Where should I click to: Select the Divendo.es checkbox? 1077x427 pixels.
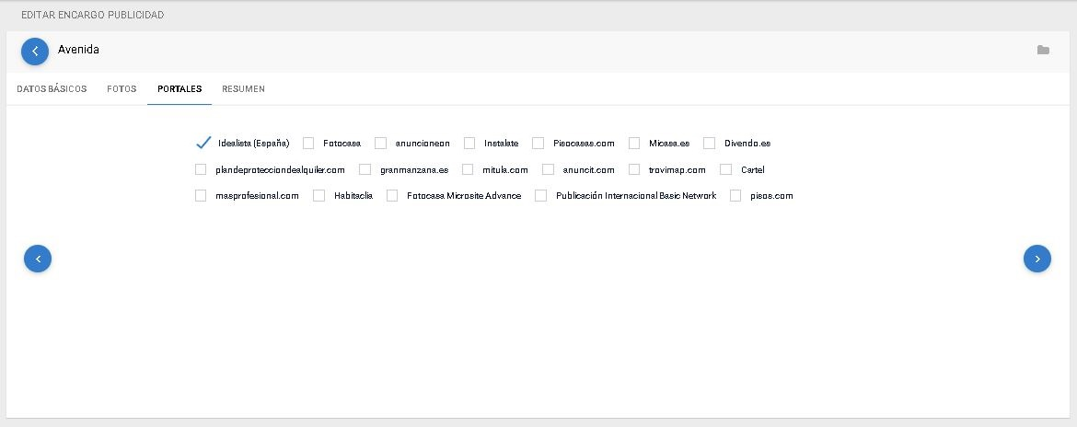pos(710,144)
